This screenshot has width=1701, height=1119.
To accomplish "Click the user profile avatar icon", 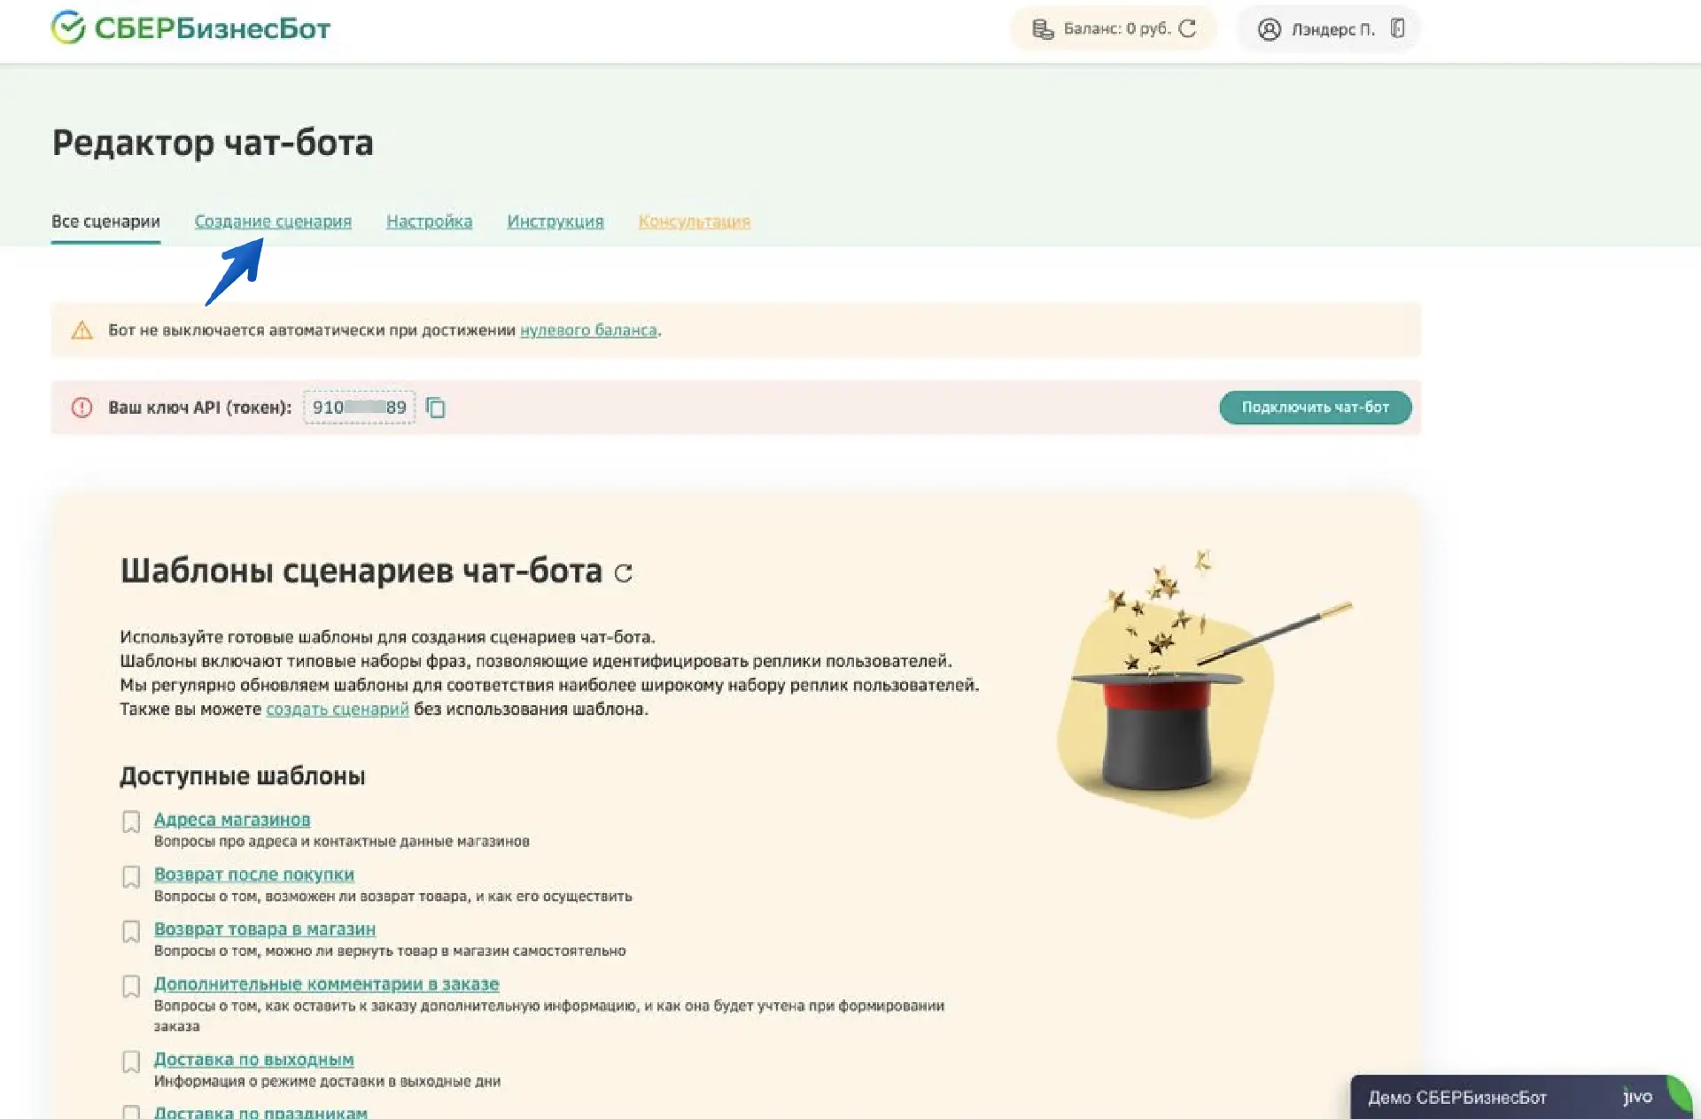I will click(x=1269, y=29).
